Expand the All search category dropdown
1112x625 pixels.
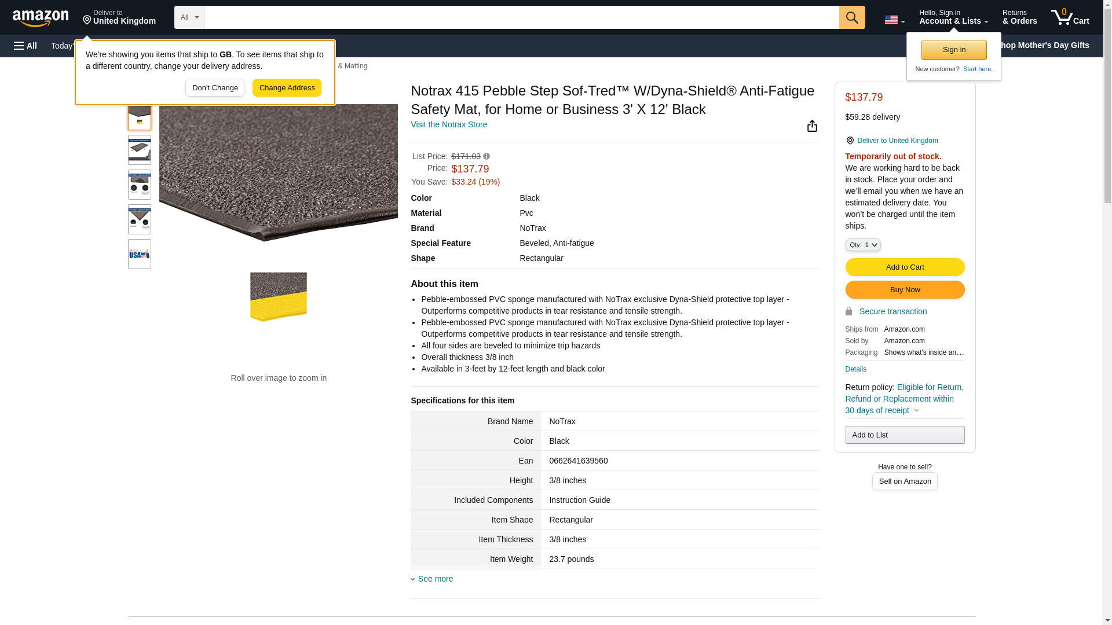pos(189,17)
